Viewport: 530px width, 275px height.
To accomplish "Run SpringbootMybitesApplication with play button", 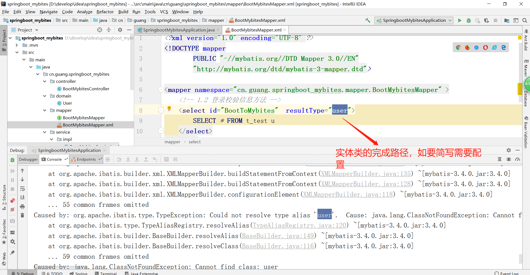I will point(460,20).
